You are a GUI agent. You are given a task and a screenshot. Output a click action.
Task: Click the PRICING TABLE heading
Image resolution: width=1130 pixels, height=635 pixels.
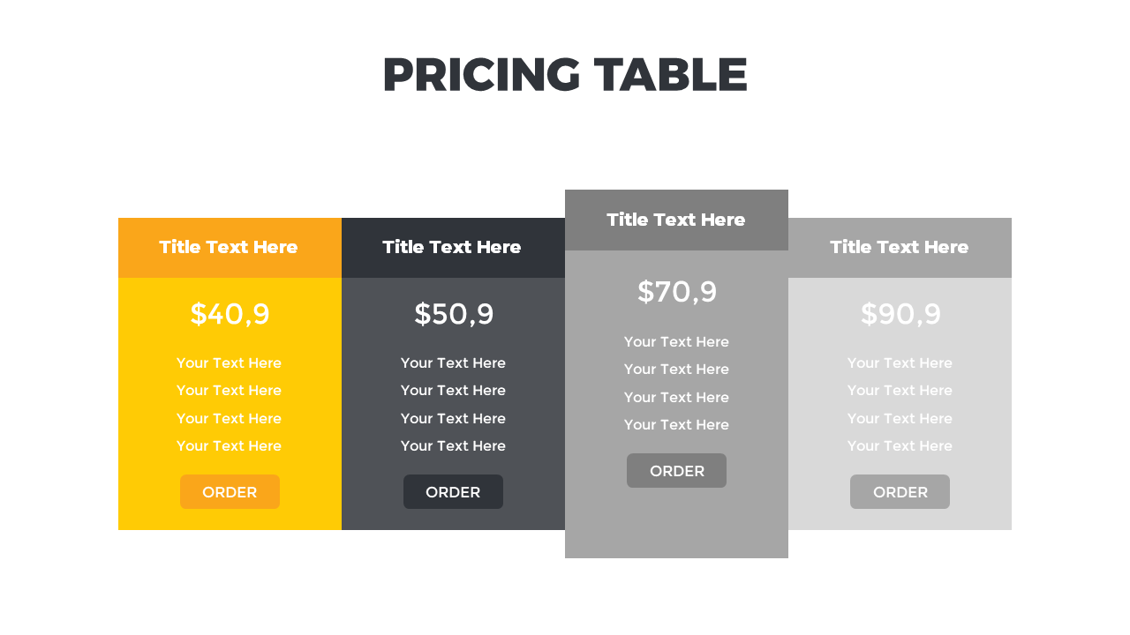tap(565, 75)
